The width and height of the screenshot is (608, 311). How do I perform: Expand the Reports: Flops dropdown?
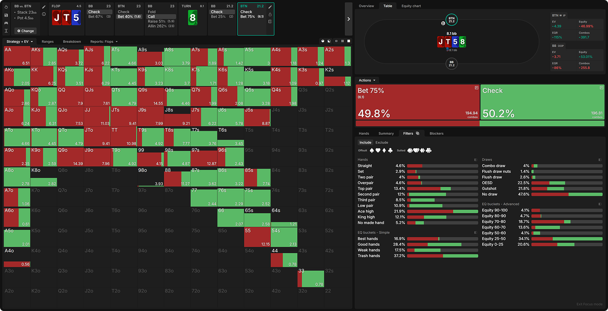[104, 41]
